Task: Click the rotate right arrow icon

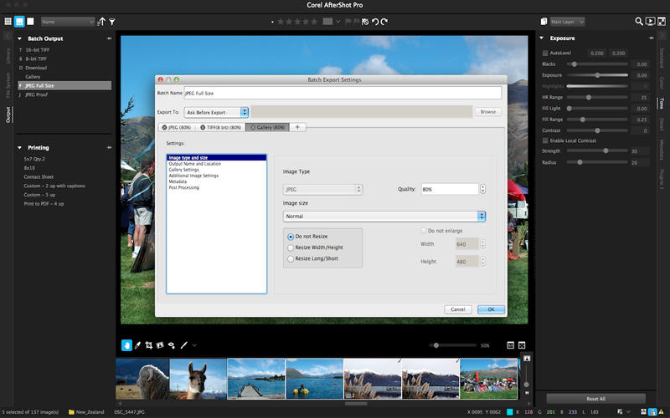Action: [384, 21]
